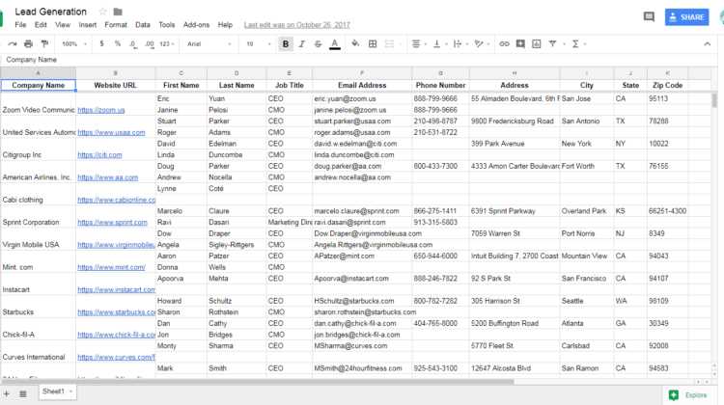Viewport: 724px width, 405px height.
Task: Open the fill color picker
Action: click(x=355, y=43)
